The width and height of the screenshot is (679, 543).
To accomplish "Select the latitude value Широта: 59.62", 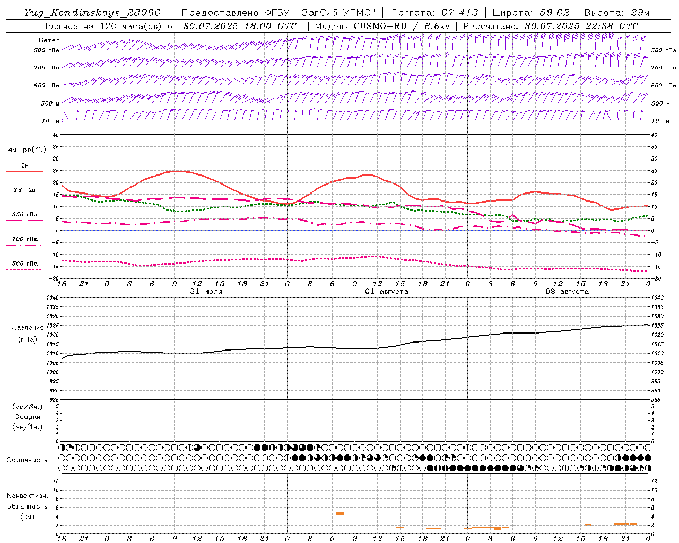I will (x=531, y=13).
